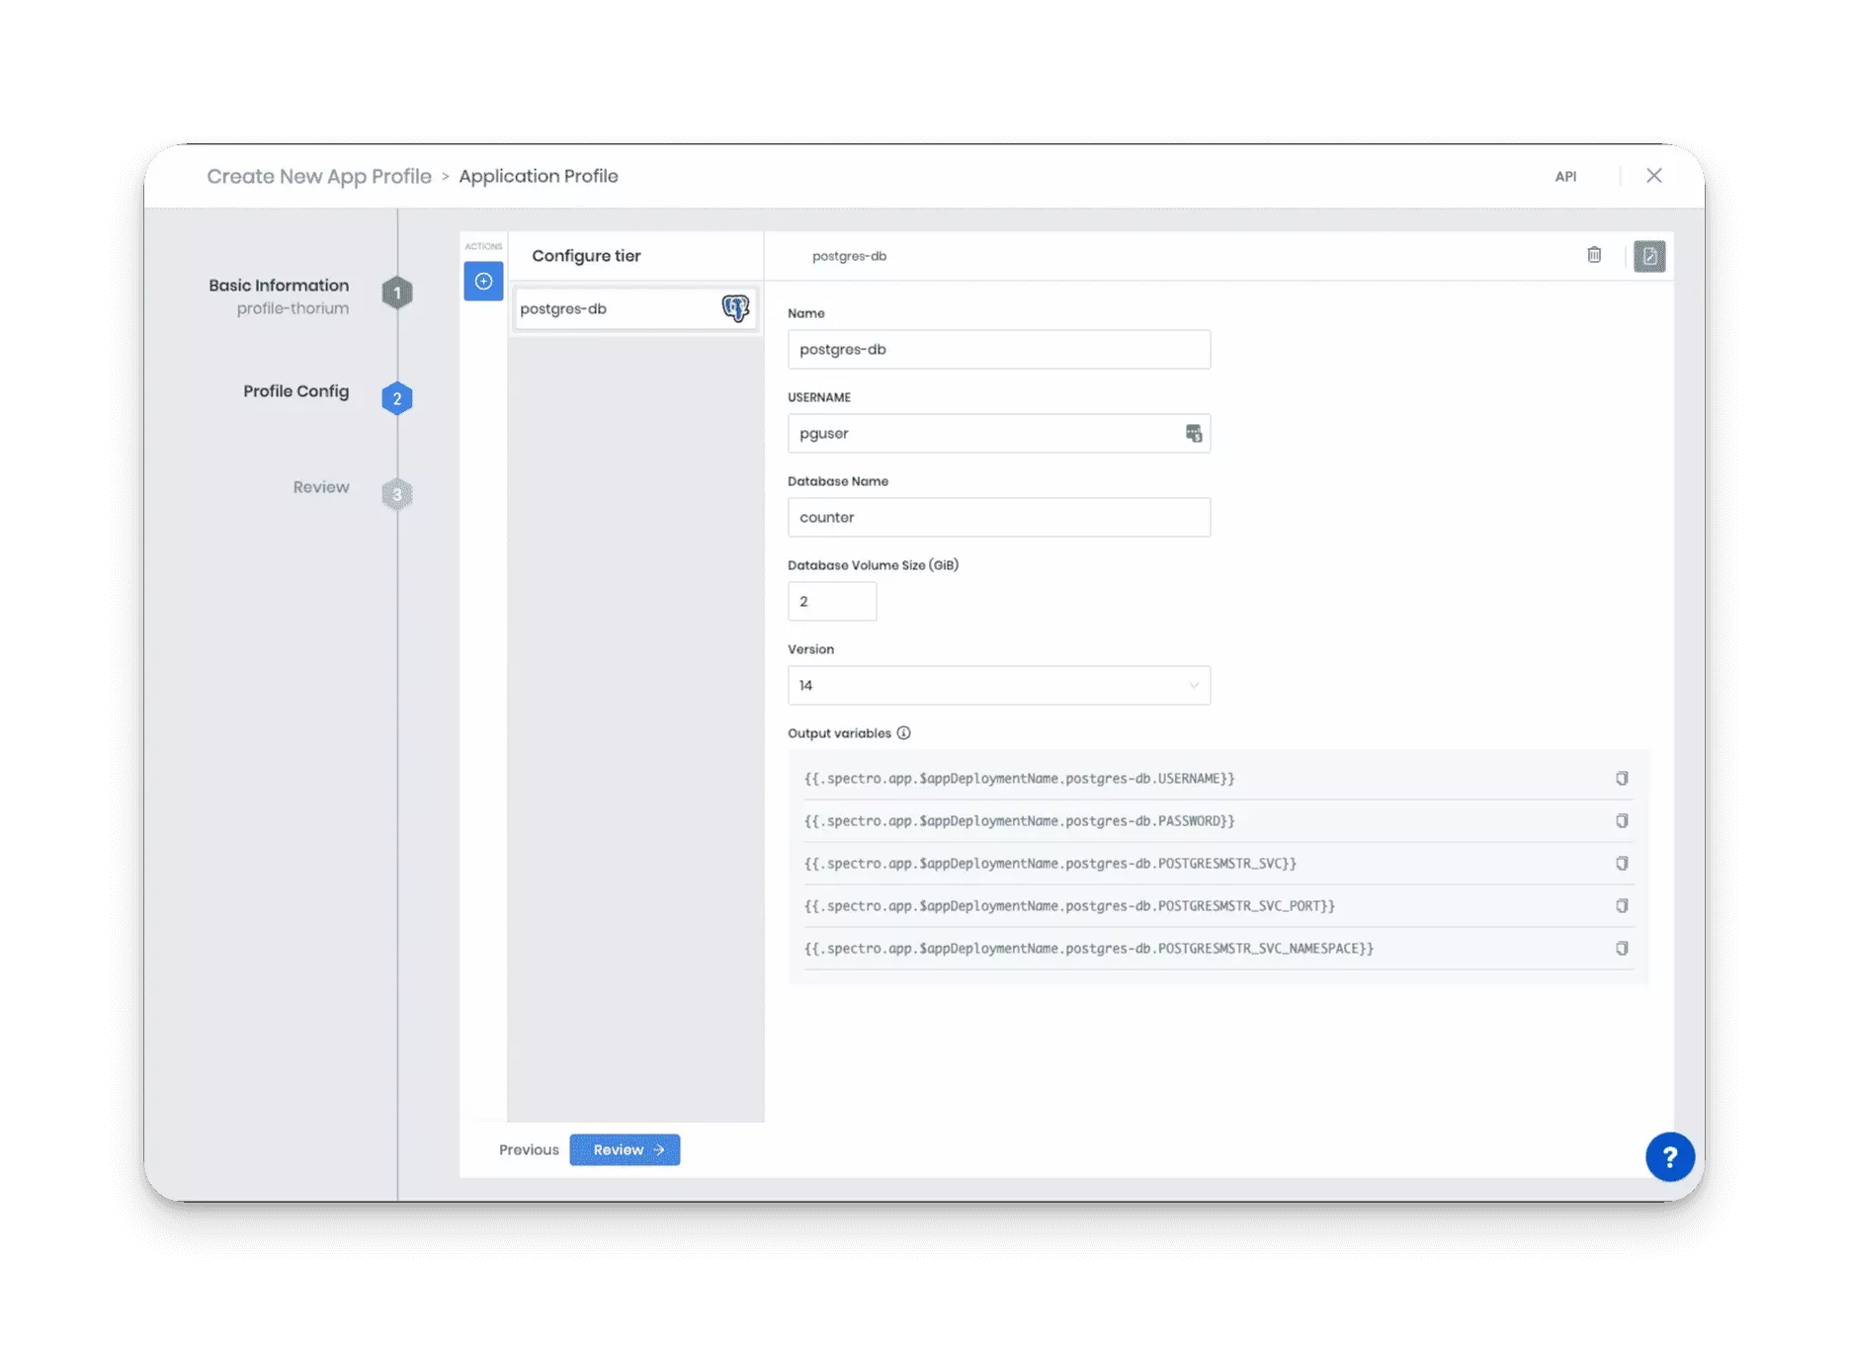Click the Review button to continue

(x=625, y=1149)
